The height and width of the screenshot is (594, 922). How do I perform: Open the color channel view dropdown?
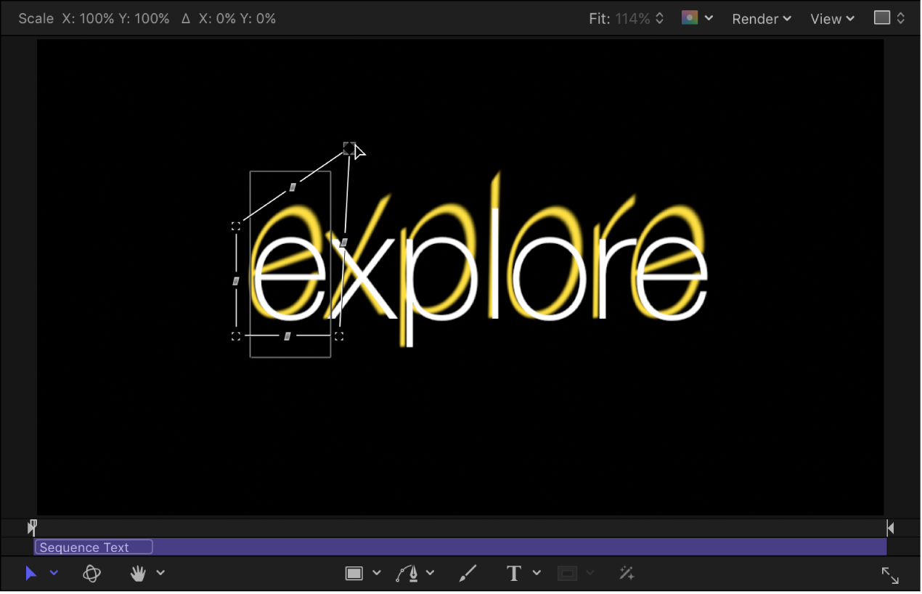[x=709, y=18]
